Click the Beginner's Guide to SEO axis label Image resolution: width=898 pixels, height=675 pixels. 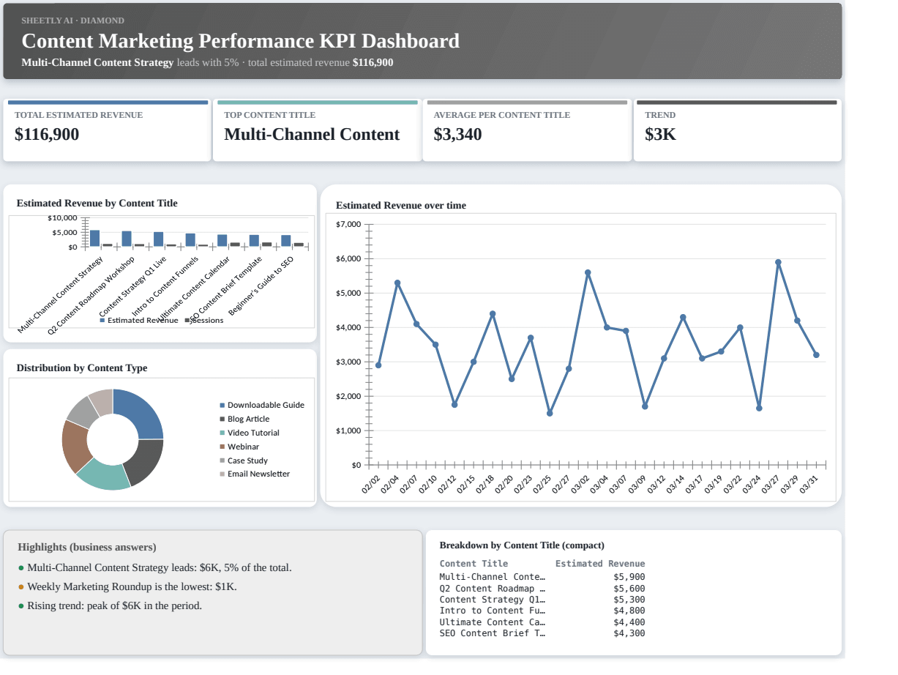261,286
